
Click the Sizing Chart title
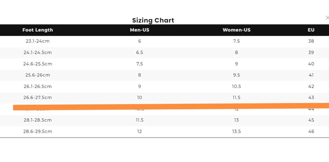point(153,20)
